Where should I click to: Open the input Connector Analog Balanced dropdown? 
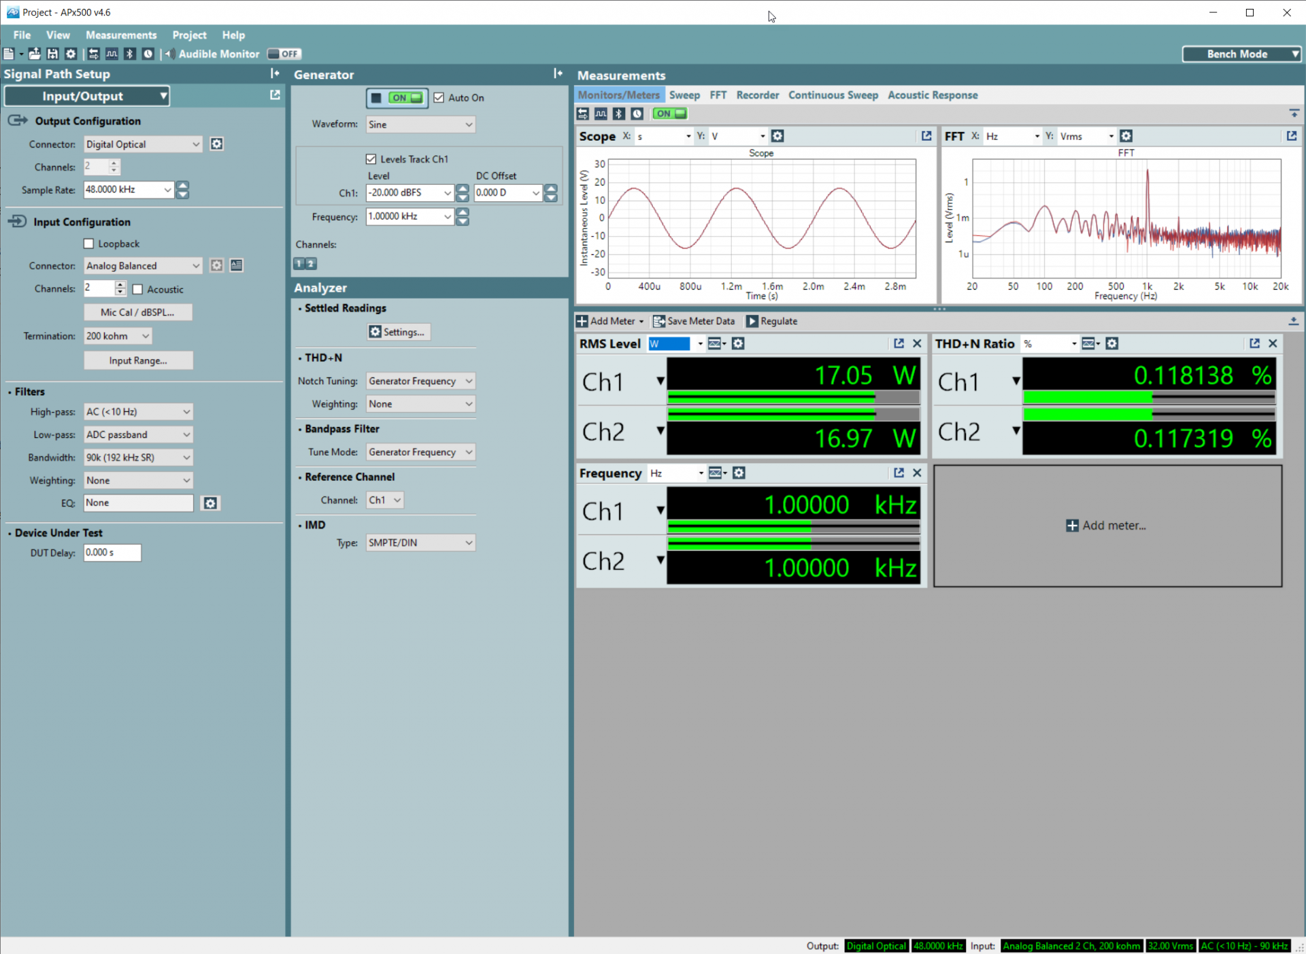click(x=143, y=266)
